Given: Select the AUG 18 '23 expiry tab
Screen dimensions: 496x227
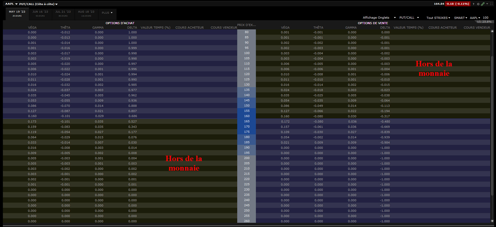Looking at the screenshot, I should click(86, 13).
